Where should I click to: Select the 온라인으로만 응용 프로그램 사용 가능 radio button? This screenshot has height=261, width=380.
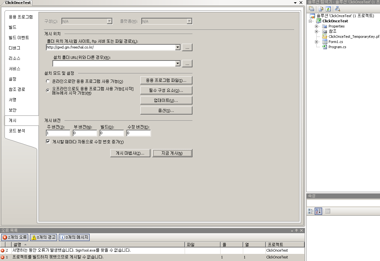coord(48,82)
